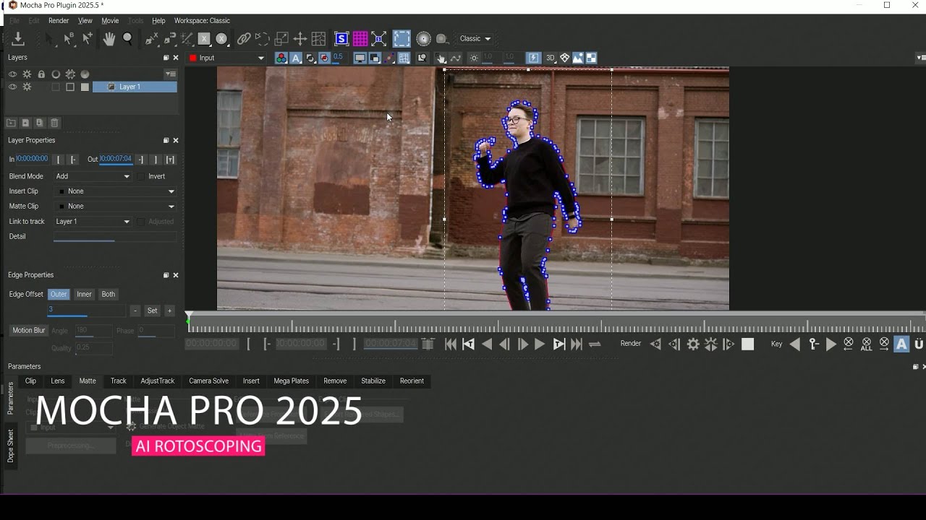This screenshot has width=926, height=520.
Task: Toggle the magenta grid overlay icon
Action: coord(360,39)
